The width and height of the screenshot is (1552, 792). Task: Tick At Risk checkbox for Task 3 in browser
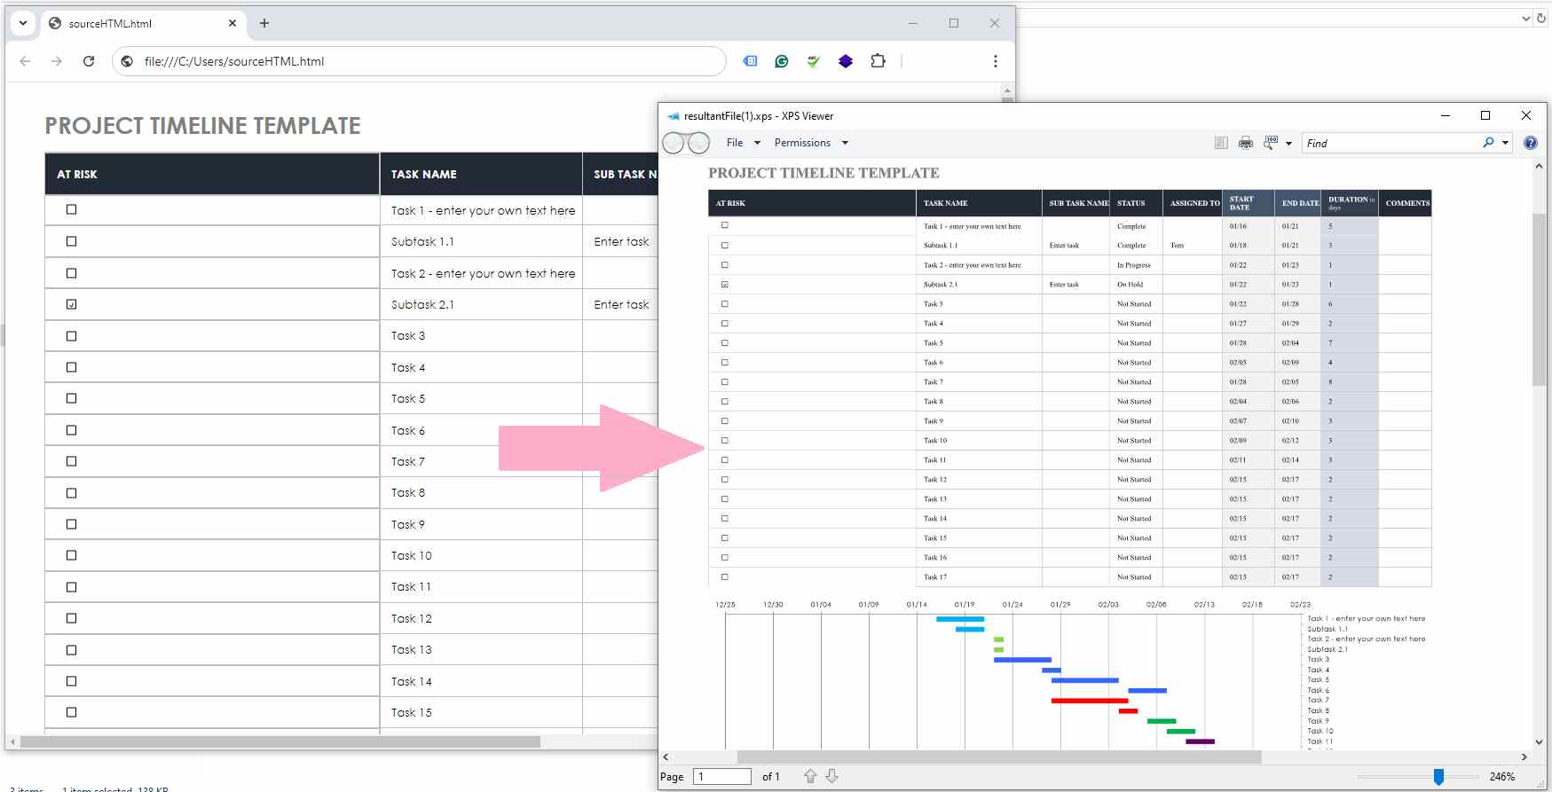72,336
